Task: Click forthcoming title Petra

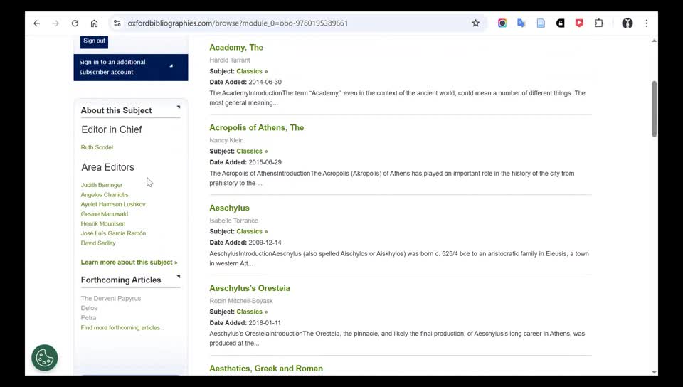Action: (88, 318)
